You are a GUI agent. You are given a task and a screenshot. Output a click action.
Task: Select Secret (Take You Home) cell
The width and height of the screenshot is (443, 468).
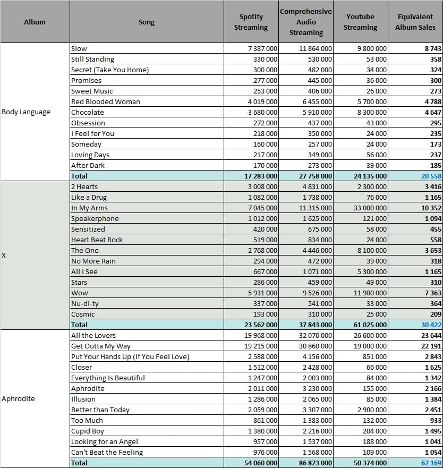coord(147,70)
